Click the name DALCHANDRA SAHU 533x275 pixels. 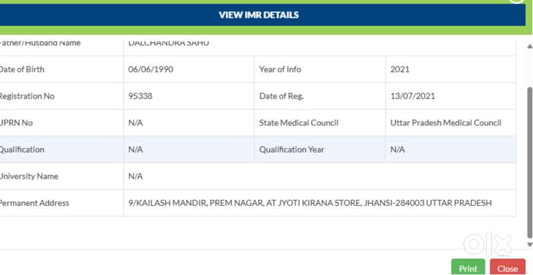[x=169, y=43]
